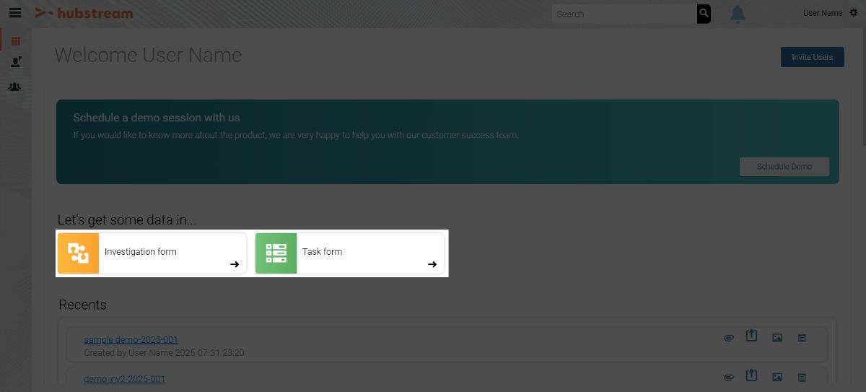Open the Task form card
Screen dimensions: 866x392
(x=350, y=253)
